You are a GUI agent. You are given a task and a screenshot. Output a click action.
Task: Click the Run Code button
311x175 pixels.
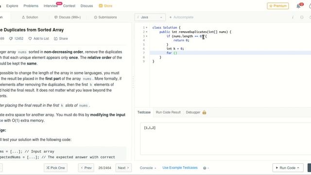[x=288, y=168]
